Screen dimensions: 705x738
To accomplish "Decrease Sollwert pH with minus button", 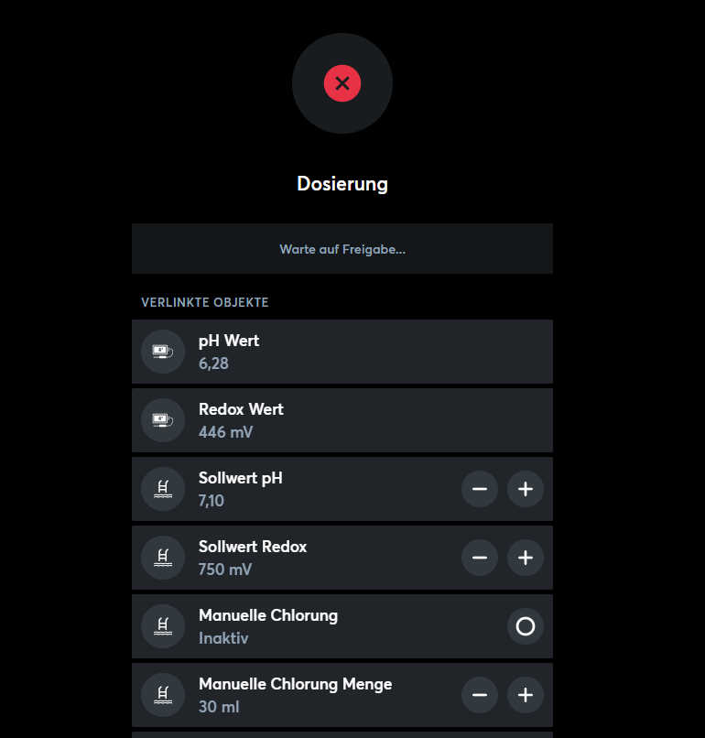I will (480, 489).
